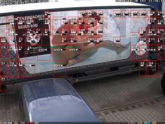The image size is (165, 124).
Task: Click the green REC status indicator
Action: pyautogui.click(x=147, y=123)
